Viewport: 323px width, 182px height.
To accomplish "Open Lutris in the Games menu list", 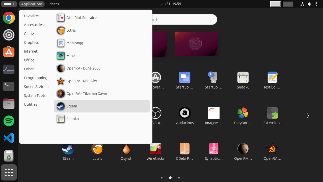I will [102, 30].
